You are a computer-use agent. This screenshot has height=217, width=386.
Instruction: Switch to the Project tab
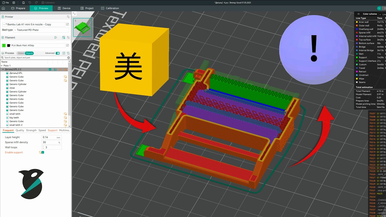87,8
